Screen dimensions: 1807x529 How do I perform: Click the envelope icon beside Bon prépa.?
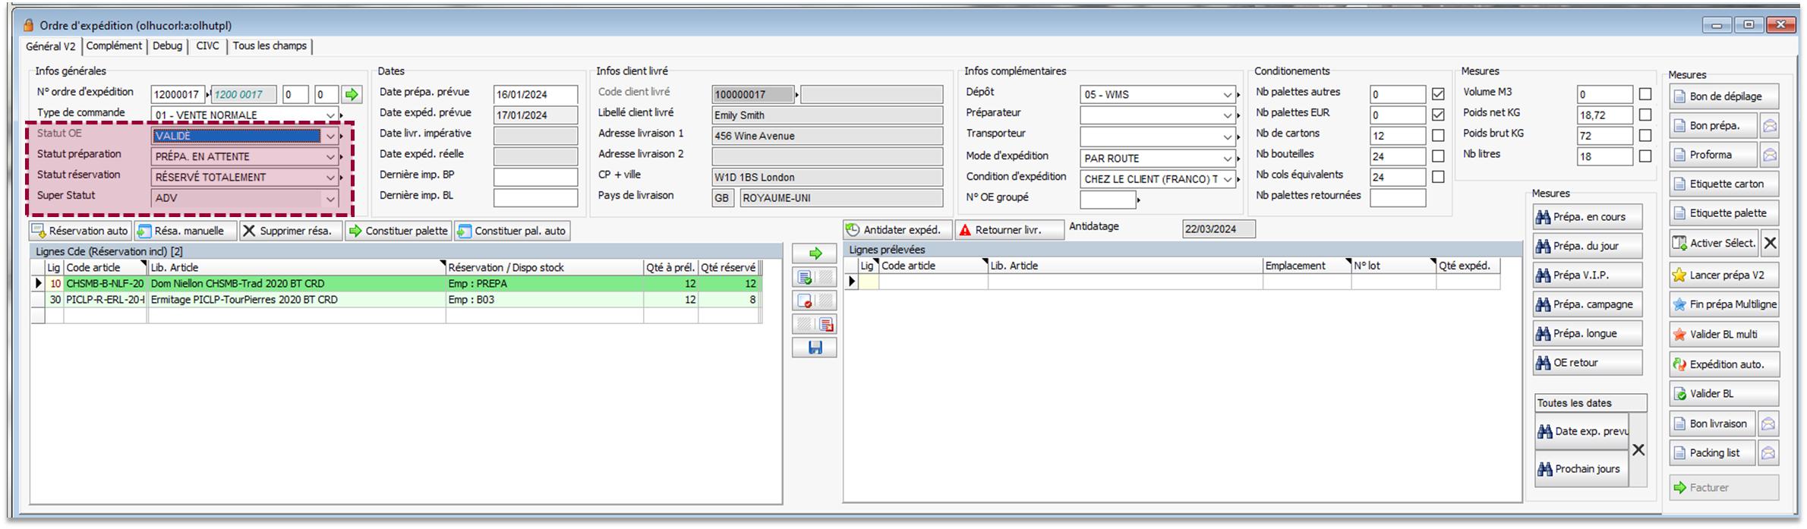[1769, 126]
